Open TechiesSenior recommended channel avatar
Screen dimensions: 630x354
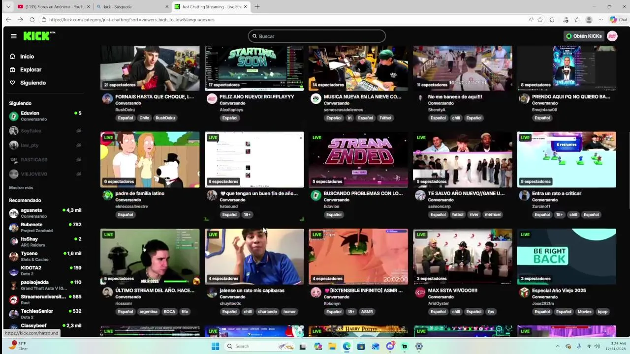pos(14,314)
